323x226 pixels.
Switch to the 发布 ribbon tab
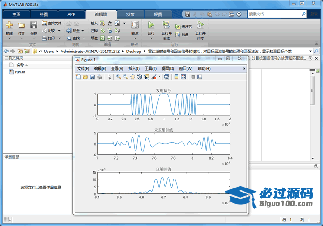point(130,14)
